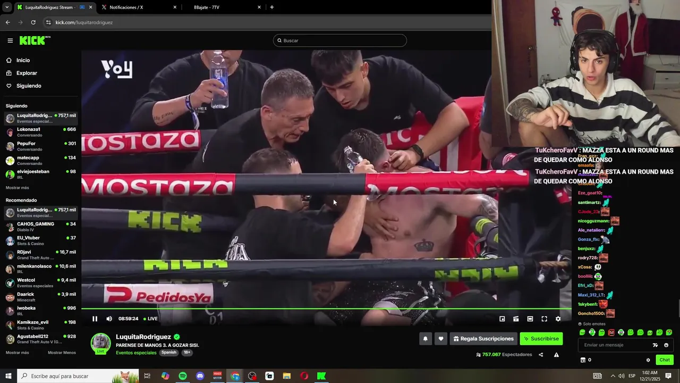
Task: Open Siguiendo in the sidebar
Action: pos(29,86)
